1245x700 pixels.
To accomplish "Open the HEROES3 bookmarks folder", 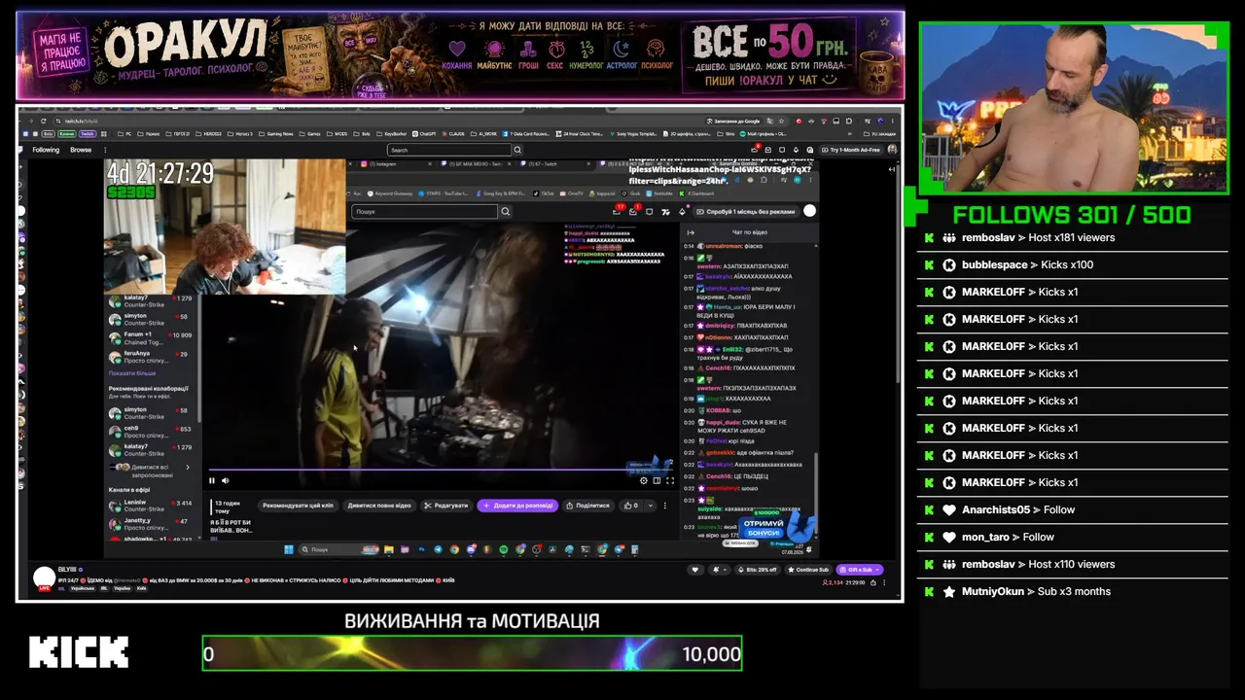I will point(210,133).
